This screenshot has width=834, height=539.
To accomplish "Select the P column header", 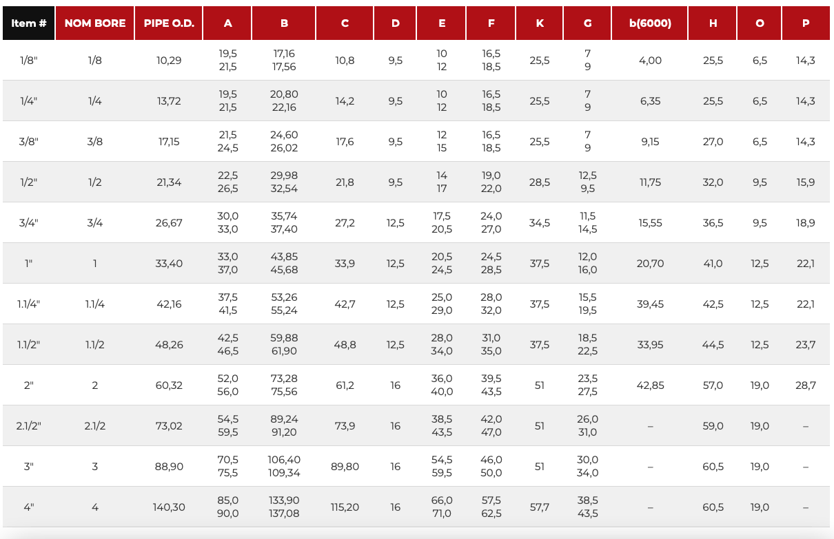I will 806,23.
